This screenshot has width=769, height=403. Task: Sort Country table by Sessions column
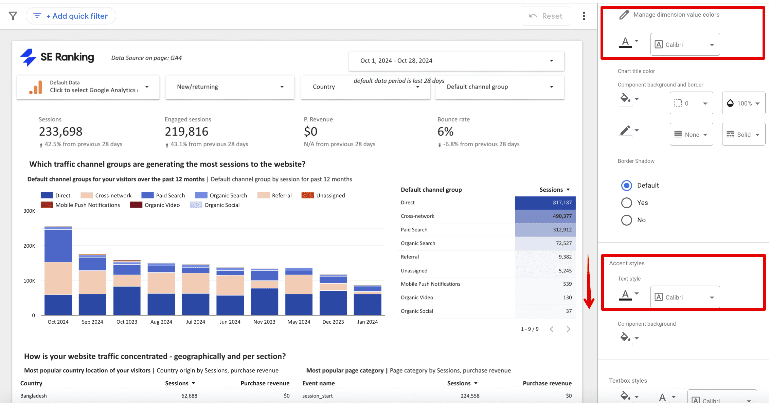[180, 383]
